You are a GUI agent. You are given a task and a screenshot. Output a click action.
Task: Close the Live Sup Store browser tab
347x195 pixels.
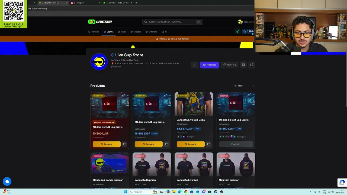pyautogui.click(x=67, y=3)
